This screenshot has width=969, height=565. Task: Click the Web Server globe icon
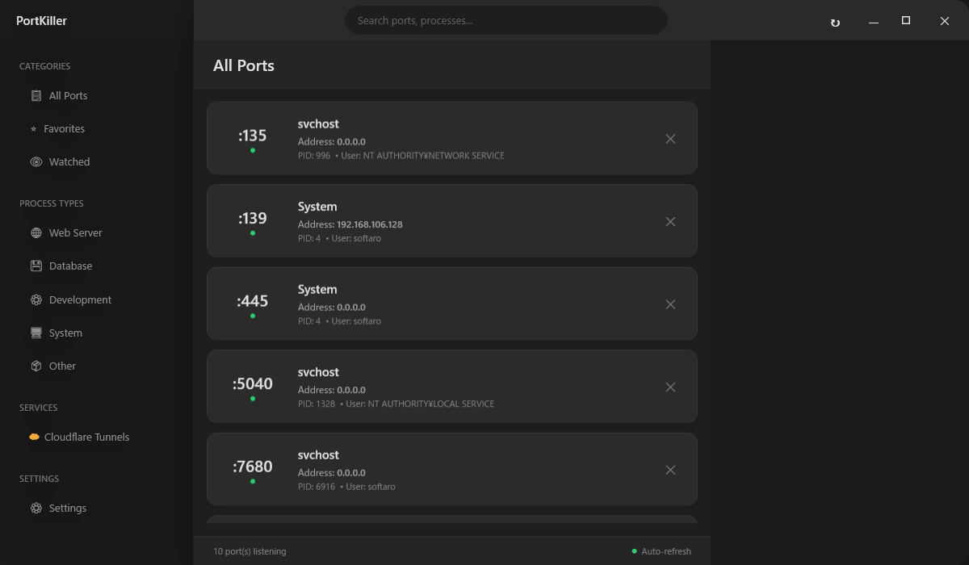point(36,233)
